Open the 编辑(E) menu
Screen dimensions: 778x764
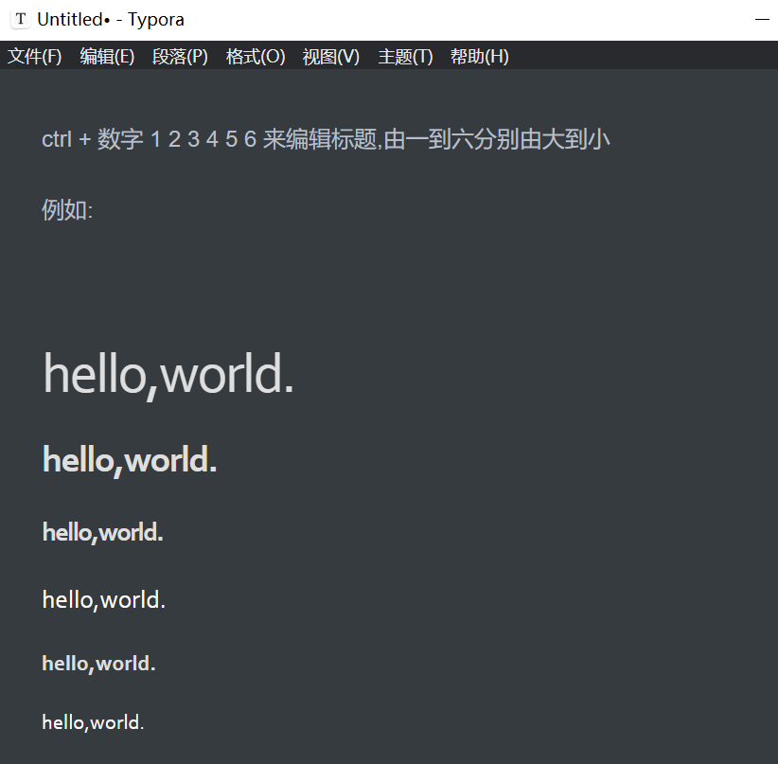(107, 56)
